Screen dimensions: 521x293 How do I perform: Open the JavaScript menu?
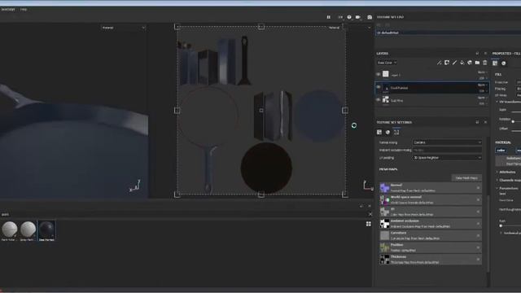tap(7, 9)
